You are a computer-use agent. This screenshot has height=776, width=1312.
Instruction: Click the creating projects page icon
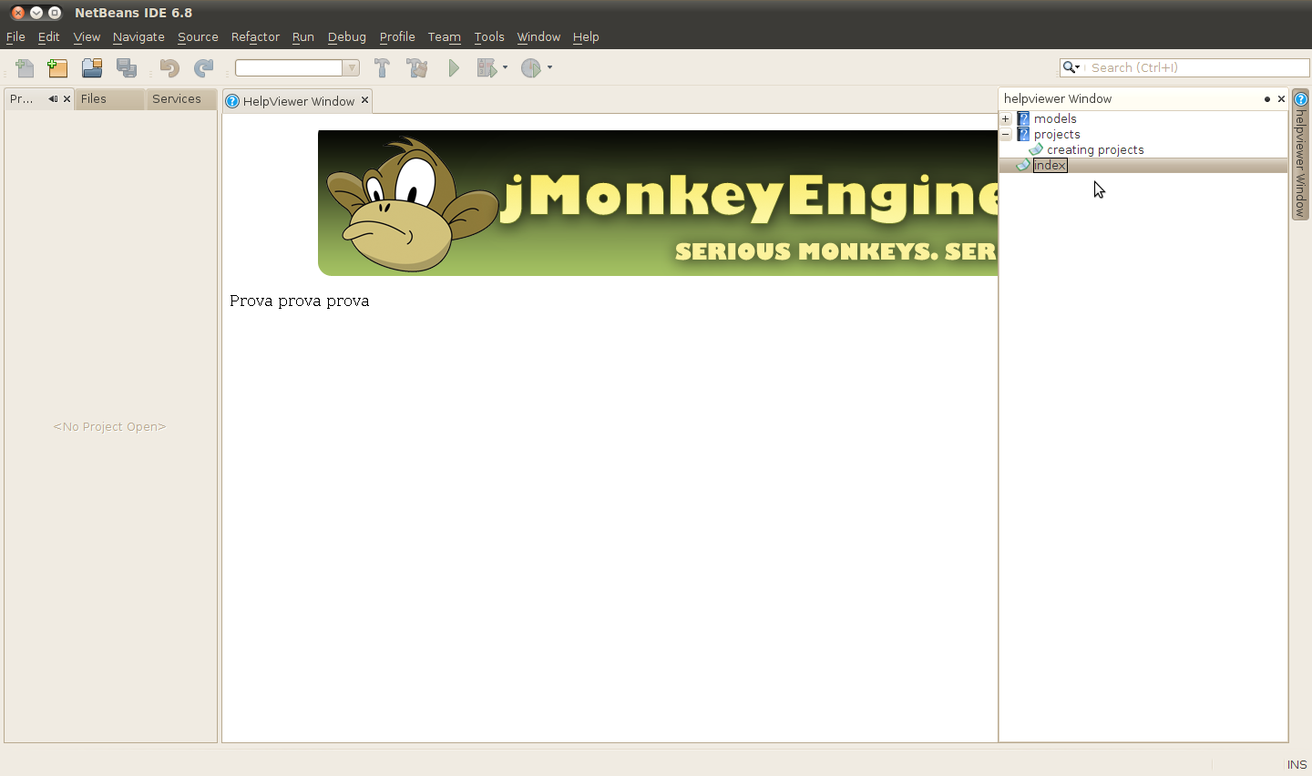pos(1036,149)
